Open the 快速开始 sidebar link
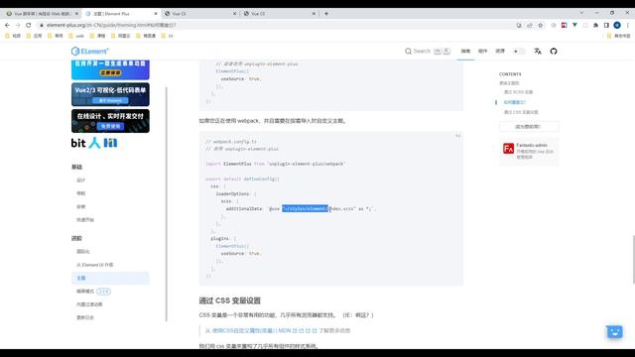635x357 pixels. coord(85,220)
